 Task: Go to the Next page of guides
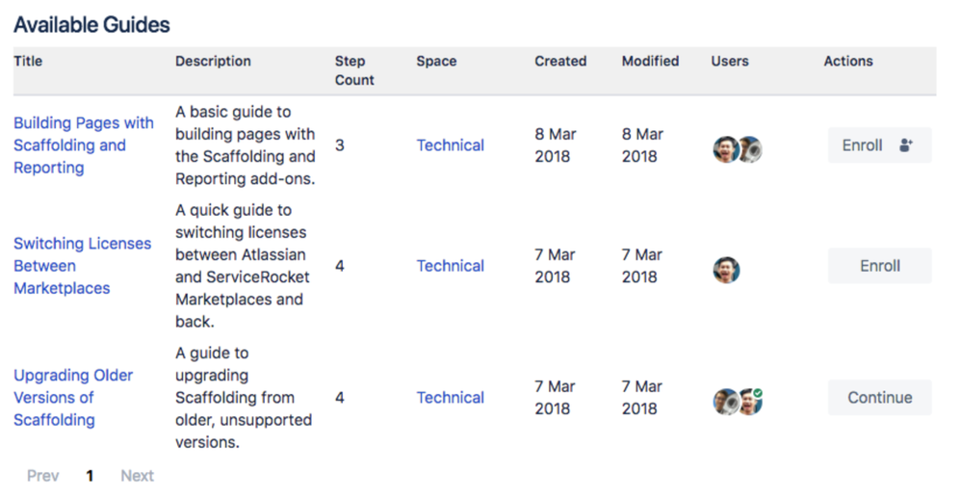click(137, 476)
